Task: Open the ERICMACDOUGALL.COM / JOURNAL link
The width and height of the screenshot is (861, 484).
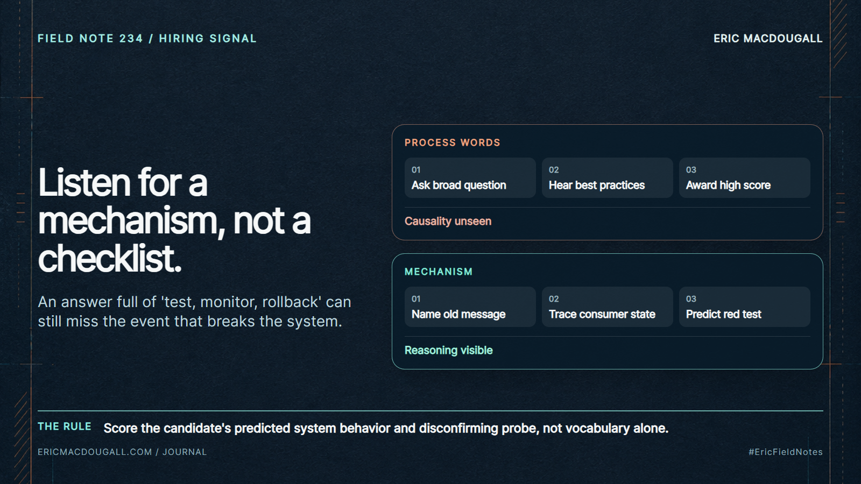Action: pyautogui.click(x=122, y=452)
